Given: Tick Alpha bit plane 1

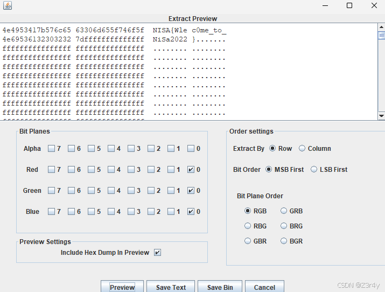Looking at the screenshot, I should (x=171, y=148).
